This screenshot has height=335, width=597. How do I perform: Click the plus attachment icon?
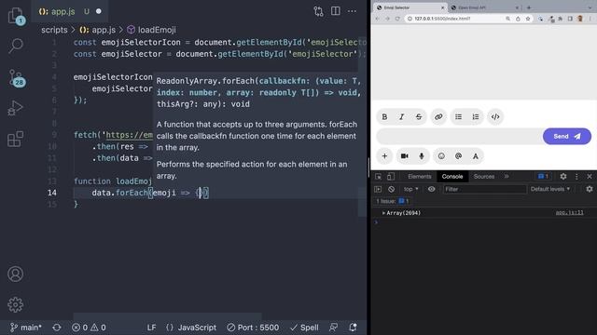(384, 156)
